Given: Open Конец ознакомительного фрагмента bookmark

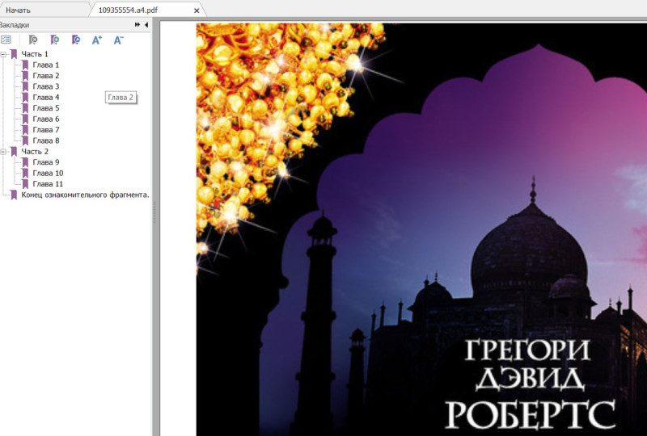Looking at the screenshot, I should (85, 195).
